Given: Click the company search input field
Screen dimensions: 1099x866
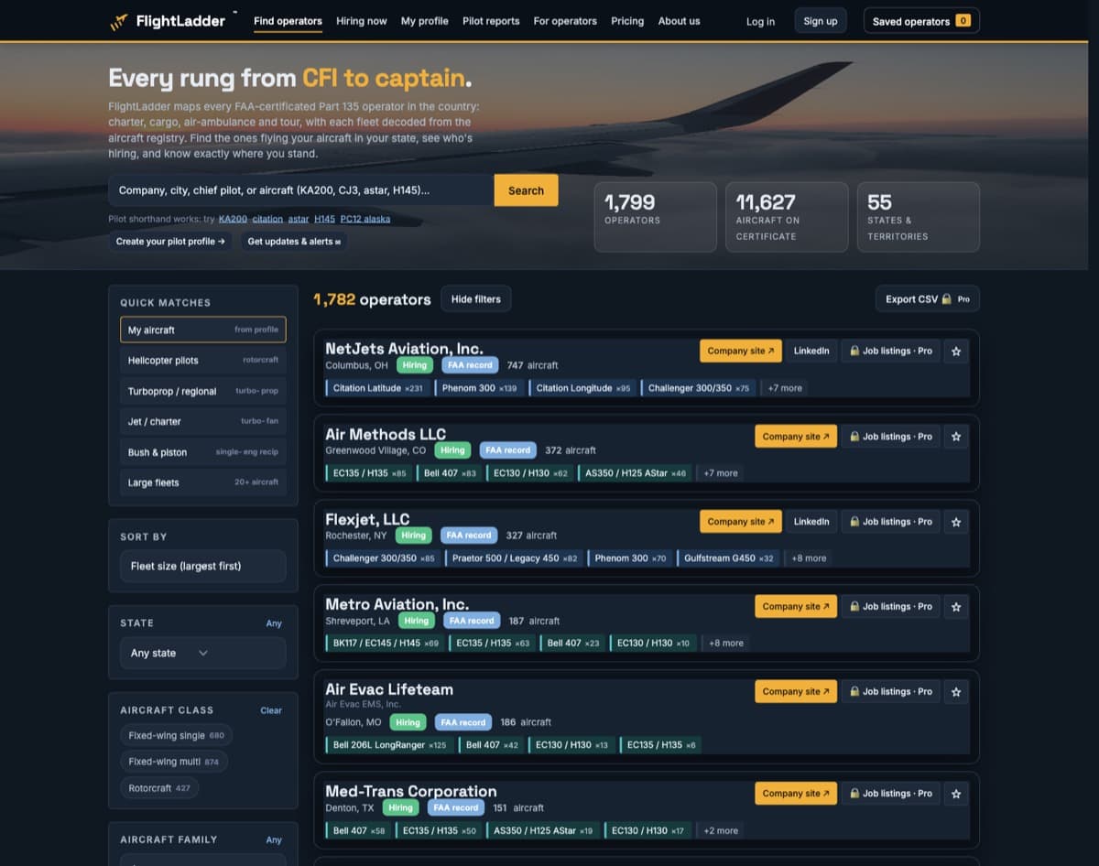Looking at the screenshot, I should [301, 190].
